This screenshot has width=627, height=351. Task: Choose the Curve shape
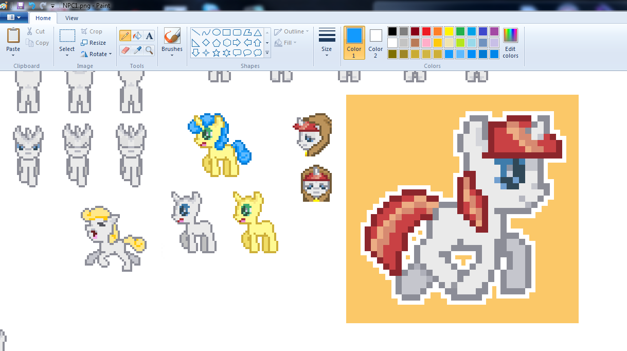click(206, 32)
